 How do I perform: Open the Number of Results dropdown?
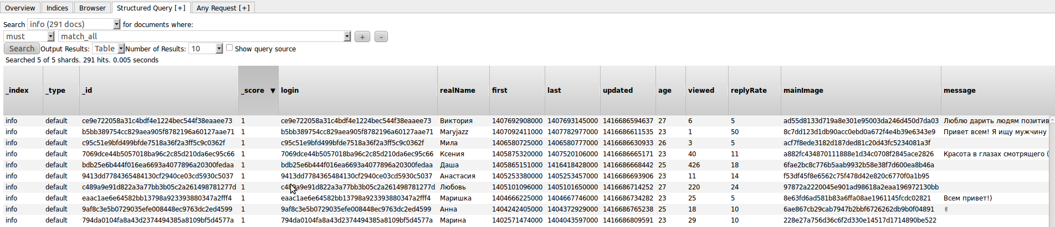pos(206,49)
